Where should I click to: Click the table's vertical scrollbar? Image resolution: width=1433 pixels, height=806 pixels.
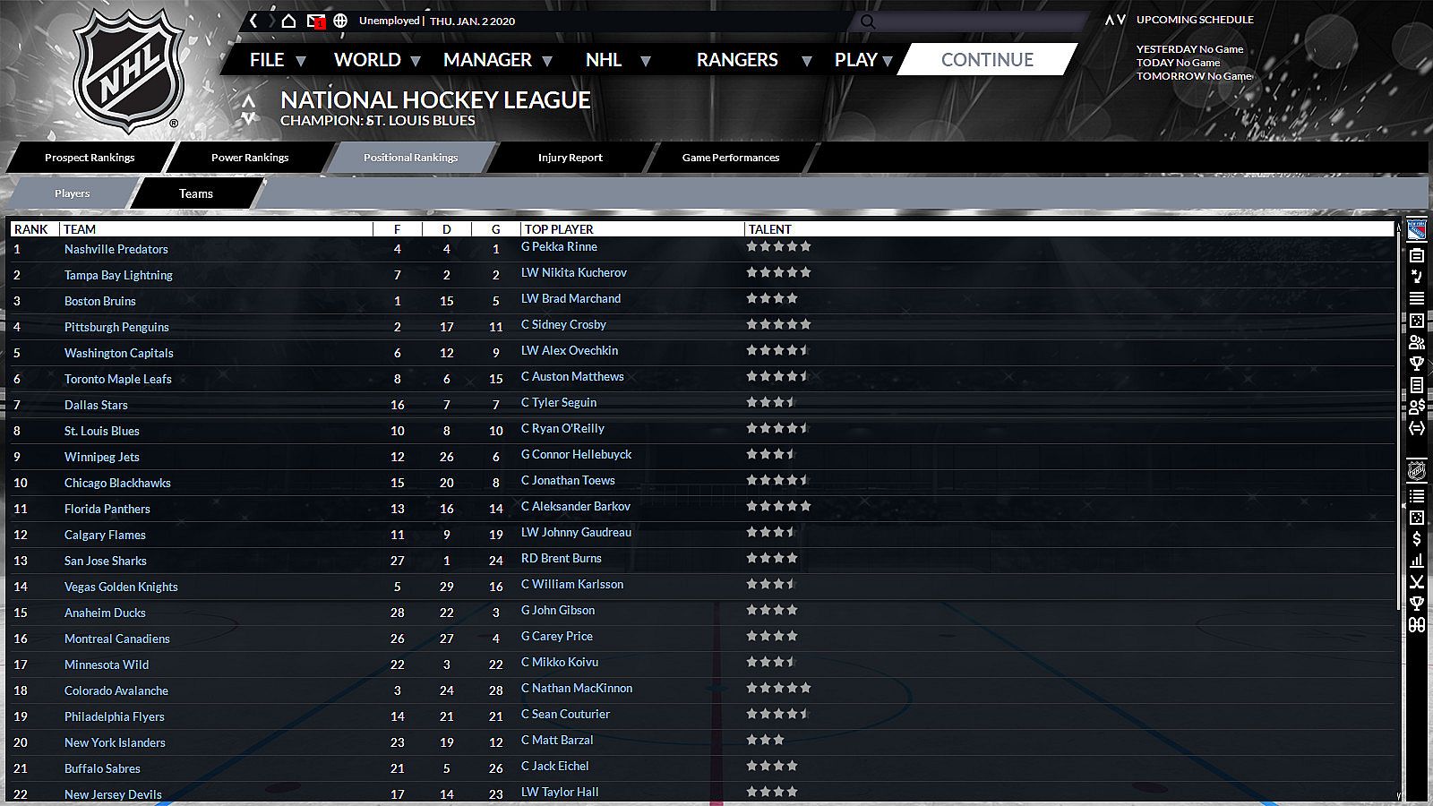[x=1400, y=421]
